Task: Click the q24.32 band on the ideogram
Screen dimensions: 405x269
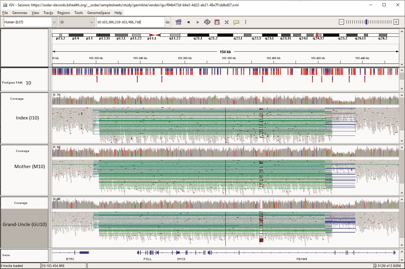Action: tap(317, 35)
